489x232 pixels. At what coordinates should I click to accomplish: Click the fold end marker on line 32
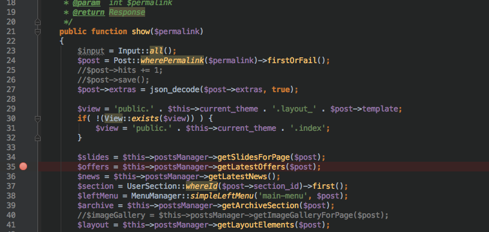pyautogui.click(x=37, y=138)
